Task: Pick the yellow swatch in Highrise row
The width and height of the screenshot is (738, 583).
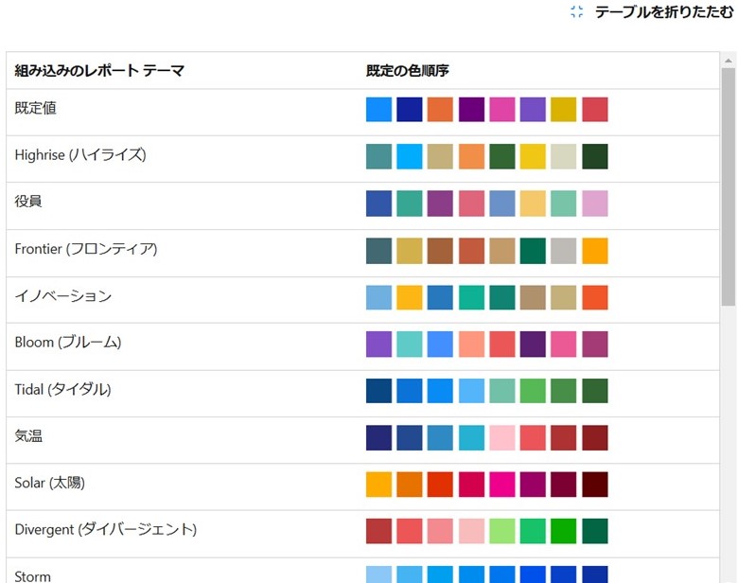Action: (533, 156)
